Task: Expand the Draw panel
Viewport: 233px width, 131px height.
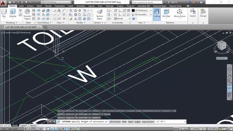Action: pyautogui.click(x=60, y=23)
